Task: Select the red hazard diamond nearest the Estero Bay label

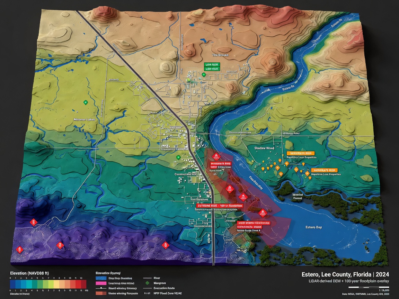Action: [x=263, y=213]
